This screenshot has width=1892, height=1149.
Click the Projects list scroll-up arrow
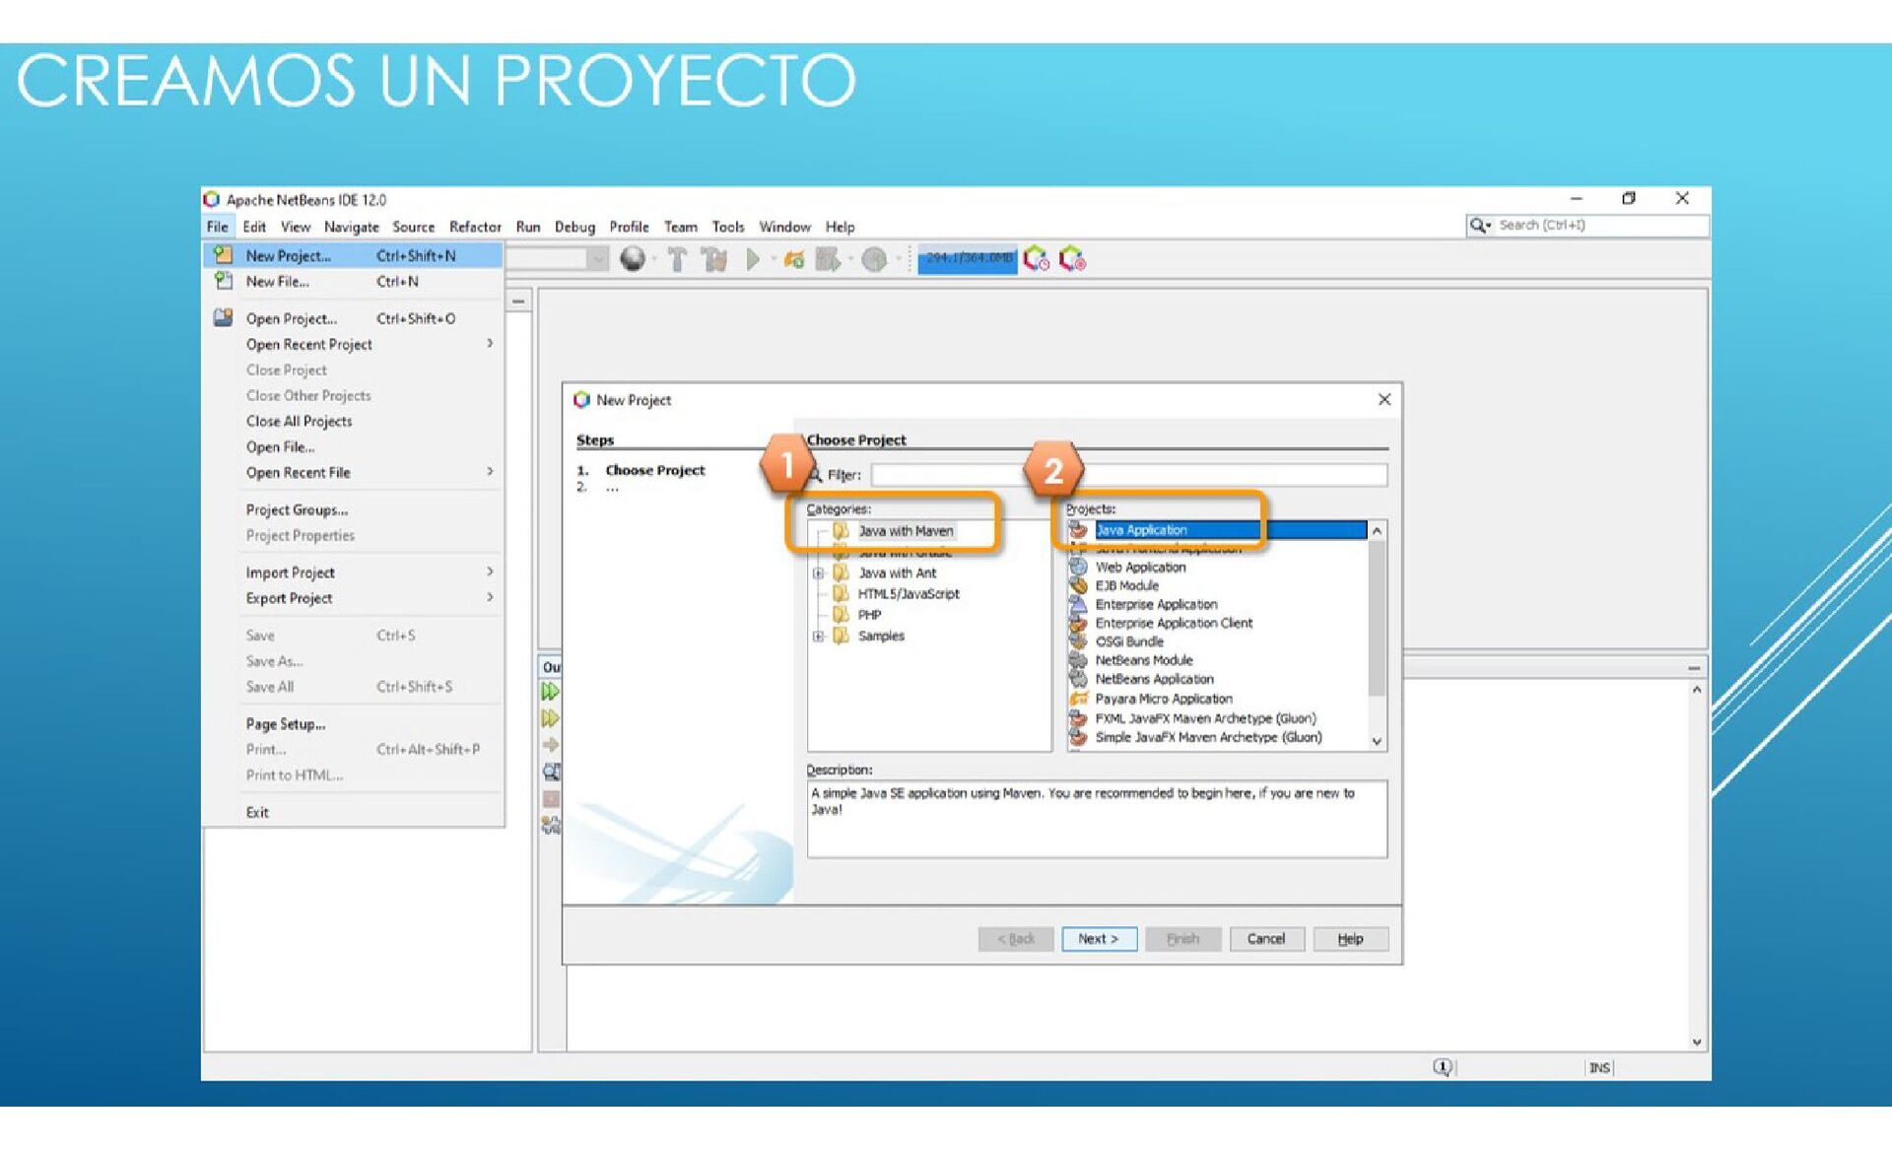1377,531
